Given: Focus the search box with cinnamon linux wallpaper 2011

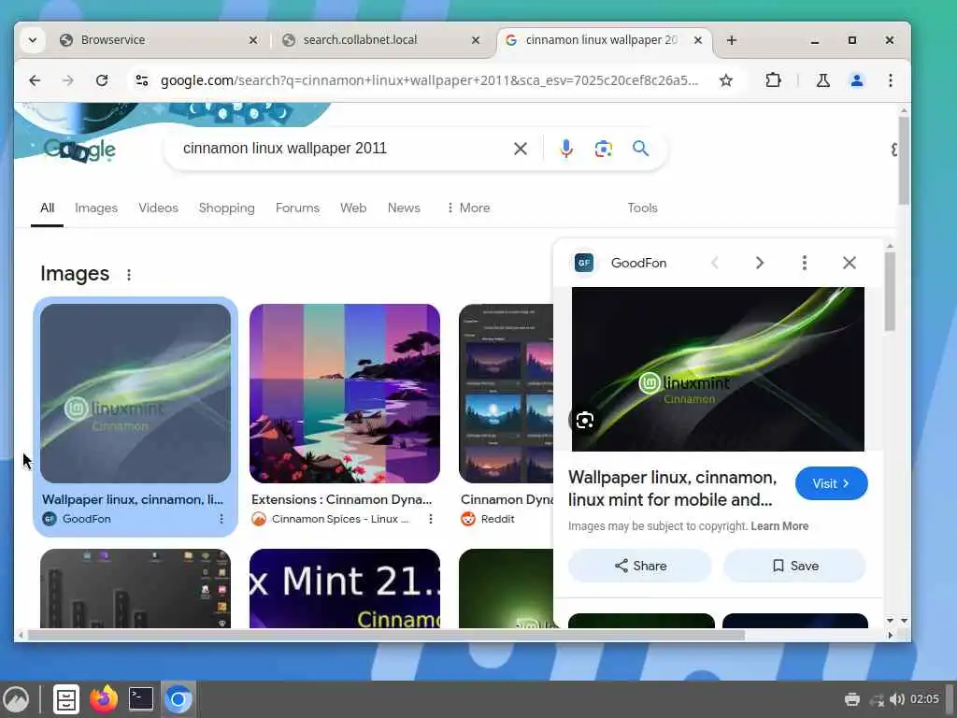Looking at the screenshot, I should pyautogui.click(x=342, y=149).
